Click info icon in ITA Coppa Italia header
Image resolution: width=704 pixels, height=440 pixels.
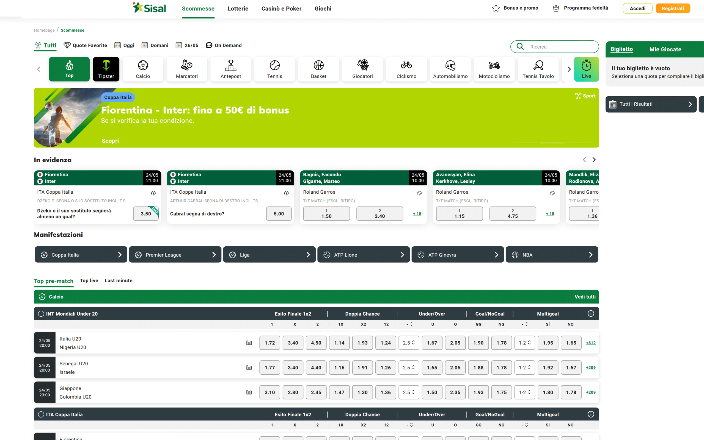[591, 414]
